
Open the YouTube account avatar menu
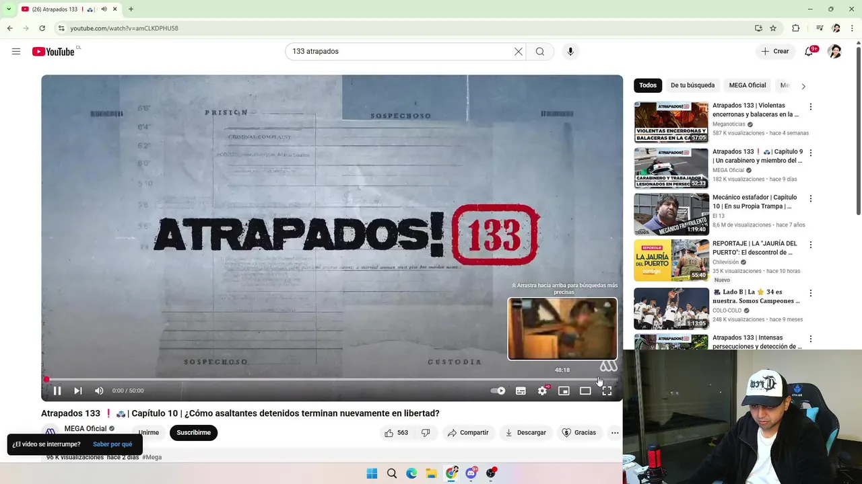[834, 51]
